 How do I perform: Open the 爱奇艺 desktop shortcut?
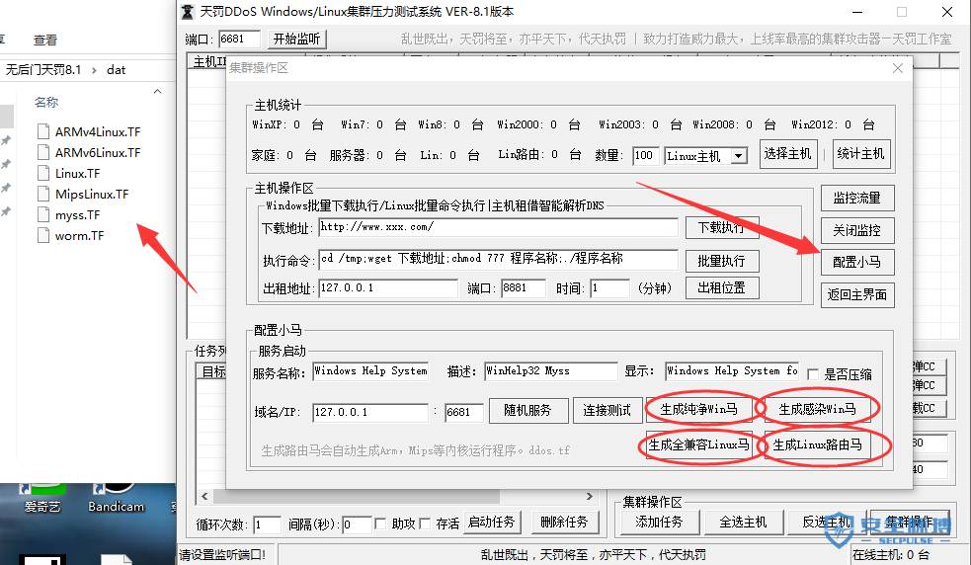[42, 499]
